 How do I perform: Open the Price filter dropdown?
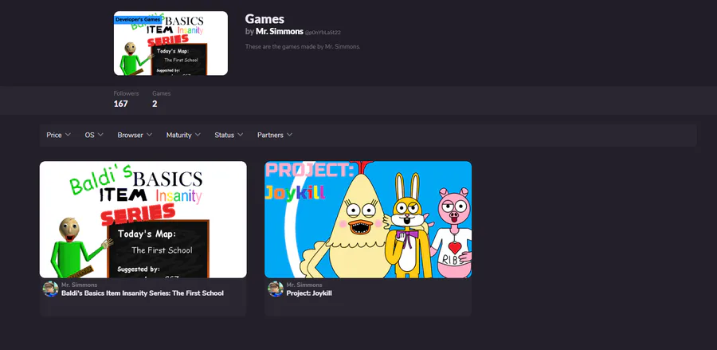click(58, 135)
